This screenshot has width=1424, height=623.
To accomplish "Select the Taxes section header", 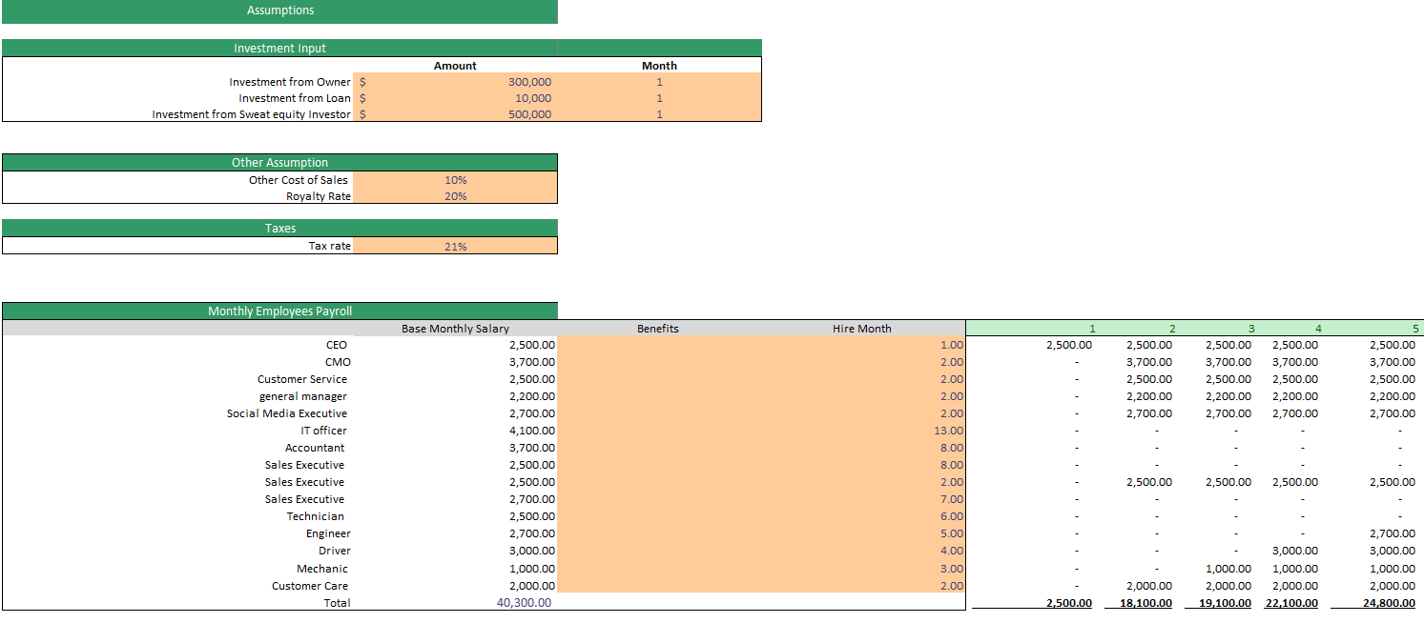I will click(279, 228).
